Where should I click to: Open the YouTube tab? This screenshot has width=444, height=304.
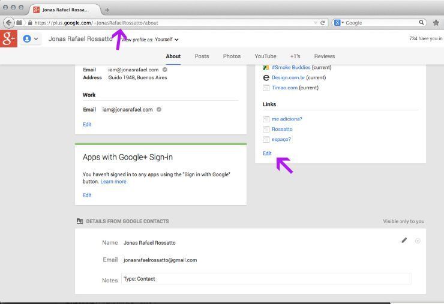coord(265,56)
